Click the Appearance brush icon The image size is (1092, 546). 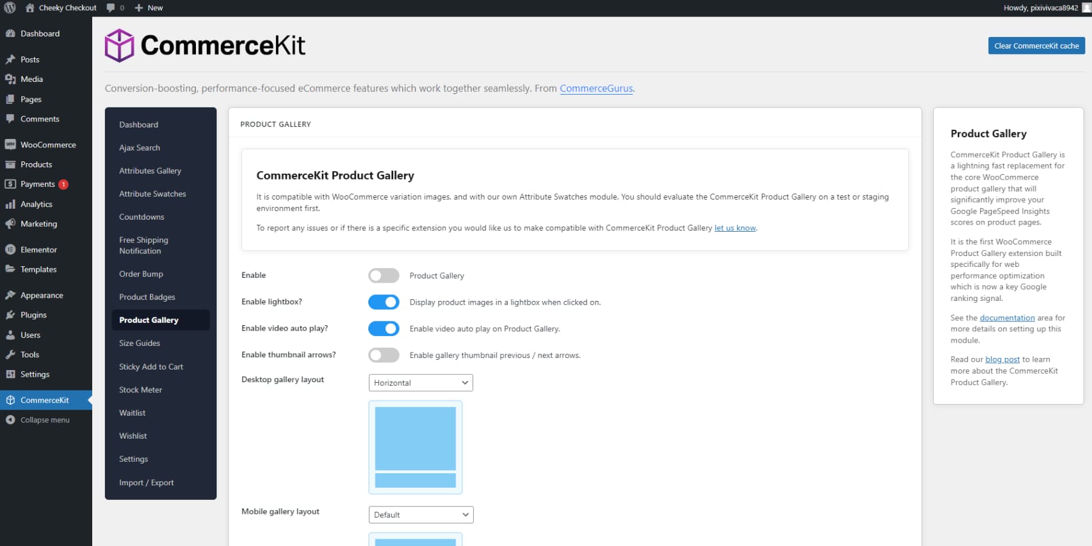click(x=10, y=295)
